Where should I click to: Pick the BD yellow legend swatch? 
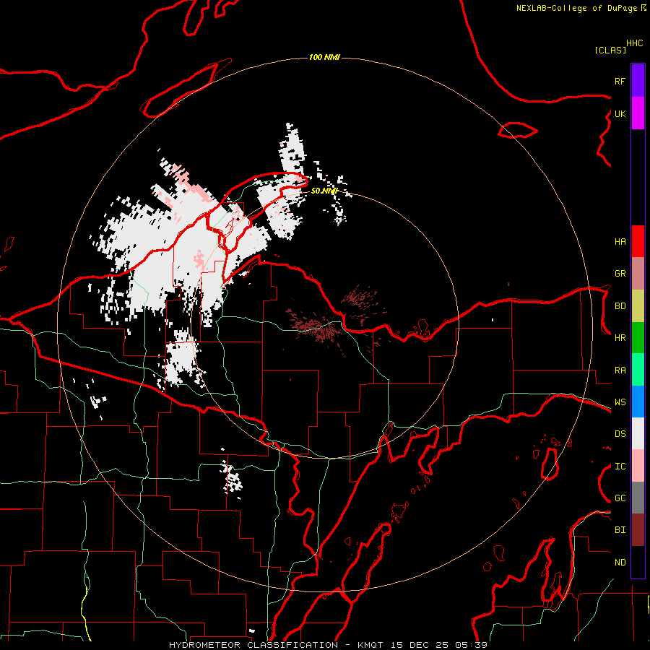point(638,305)
